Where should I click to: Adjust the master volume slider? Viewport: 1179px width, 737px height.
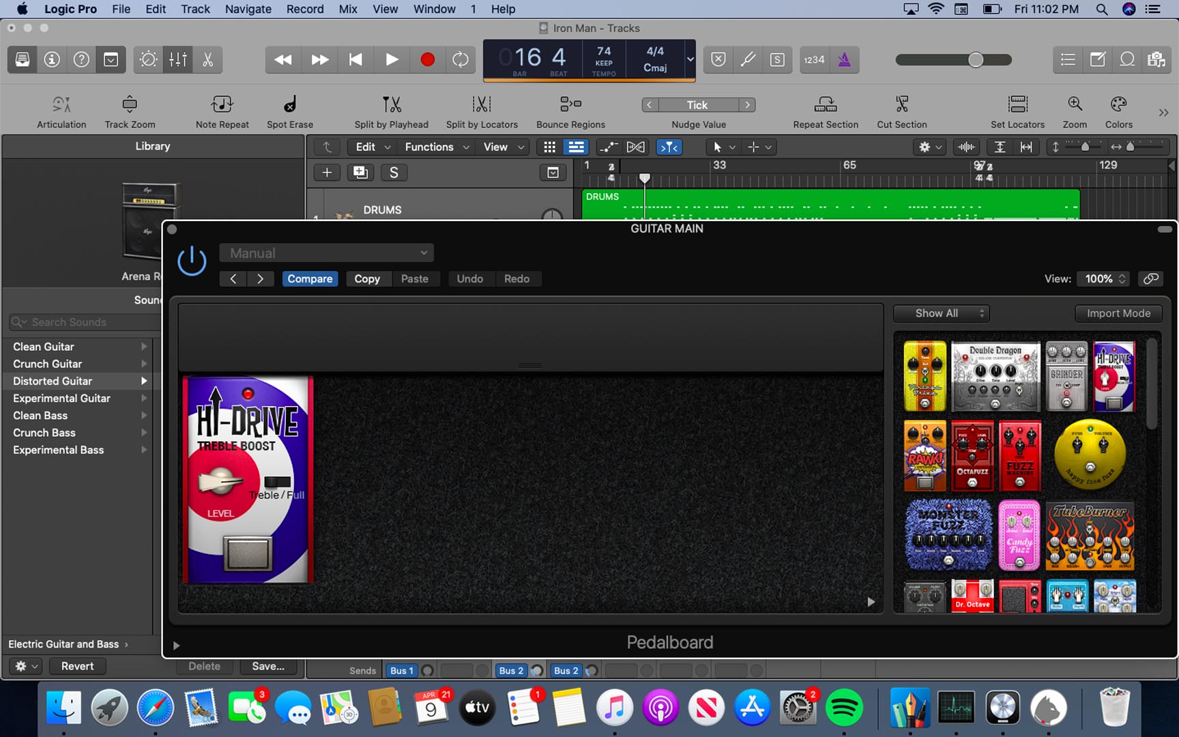coord(975,59)
